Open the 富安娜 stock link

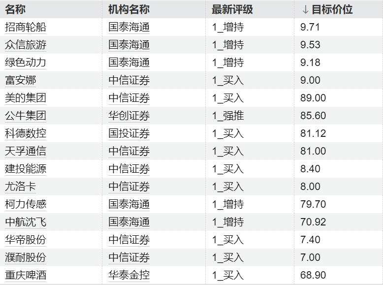coord(20,80)
